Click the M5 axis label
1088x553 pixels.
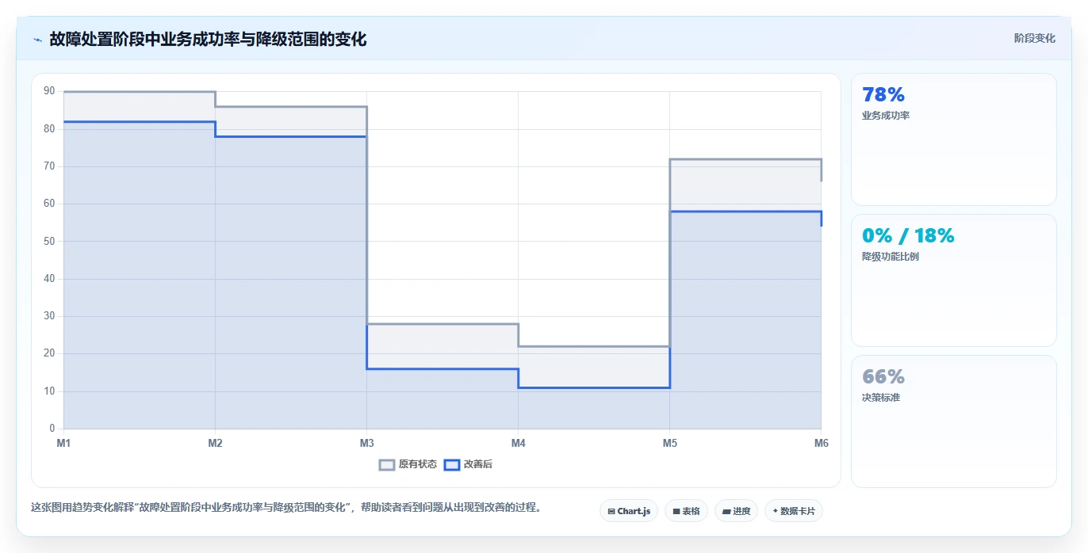point(669,443)
